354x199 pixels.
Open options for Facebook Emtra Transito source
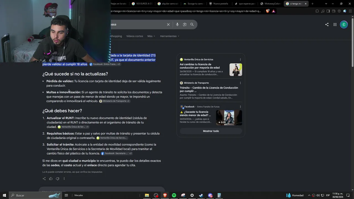point(240,107)
